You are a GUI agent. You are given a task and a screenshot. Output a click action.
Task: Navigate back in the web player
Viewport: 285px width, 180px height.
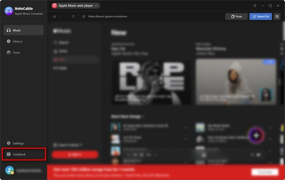[61, 16]
